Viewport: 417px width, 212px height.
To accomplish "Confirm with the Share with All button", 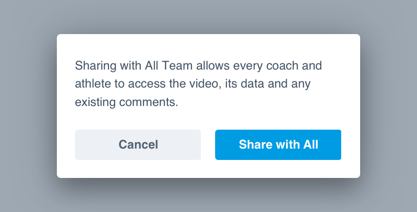I will point(278,145).
